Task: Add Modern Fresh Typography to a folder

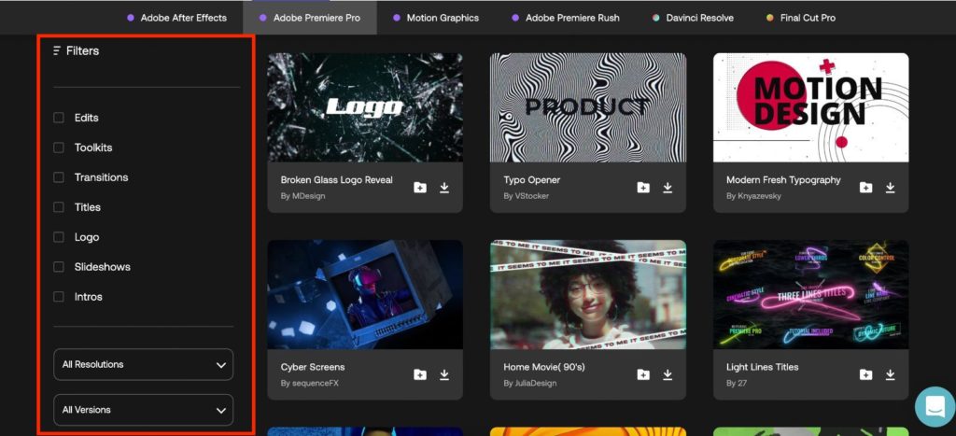Action: (x=865, y=188)
